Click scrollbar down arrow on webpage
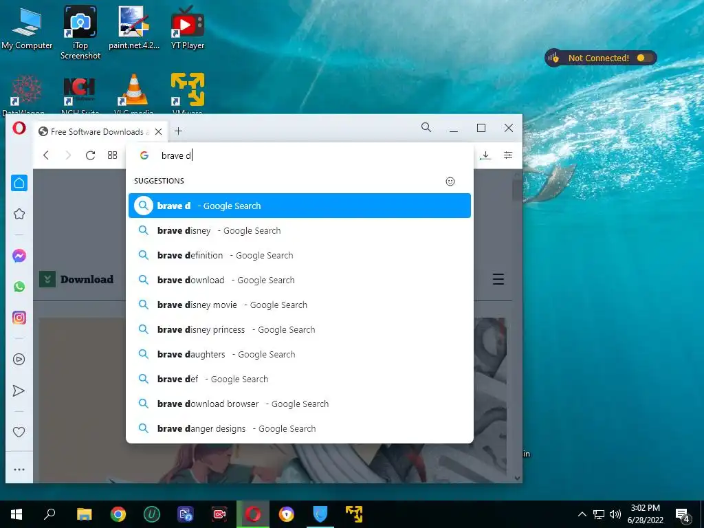The width and height of the screenshot is (704, 528). point(517,478)
